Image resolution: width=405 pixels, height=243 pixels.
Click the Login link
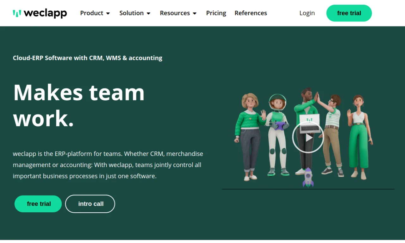307,13
